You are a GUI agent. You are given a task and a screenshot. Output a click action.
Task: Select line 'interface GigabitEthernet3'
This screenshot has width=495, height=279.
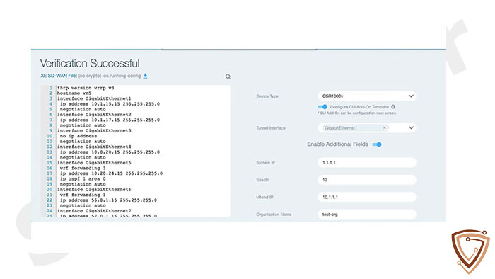(94, 131)
